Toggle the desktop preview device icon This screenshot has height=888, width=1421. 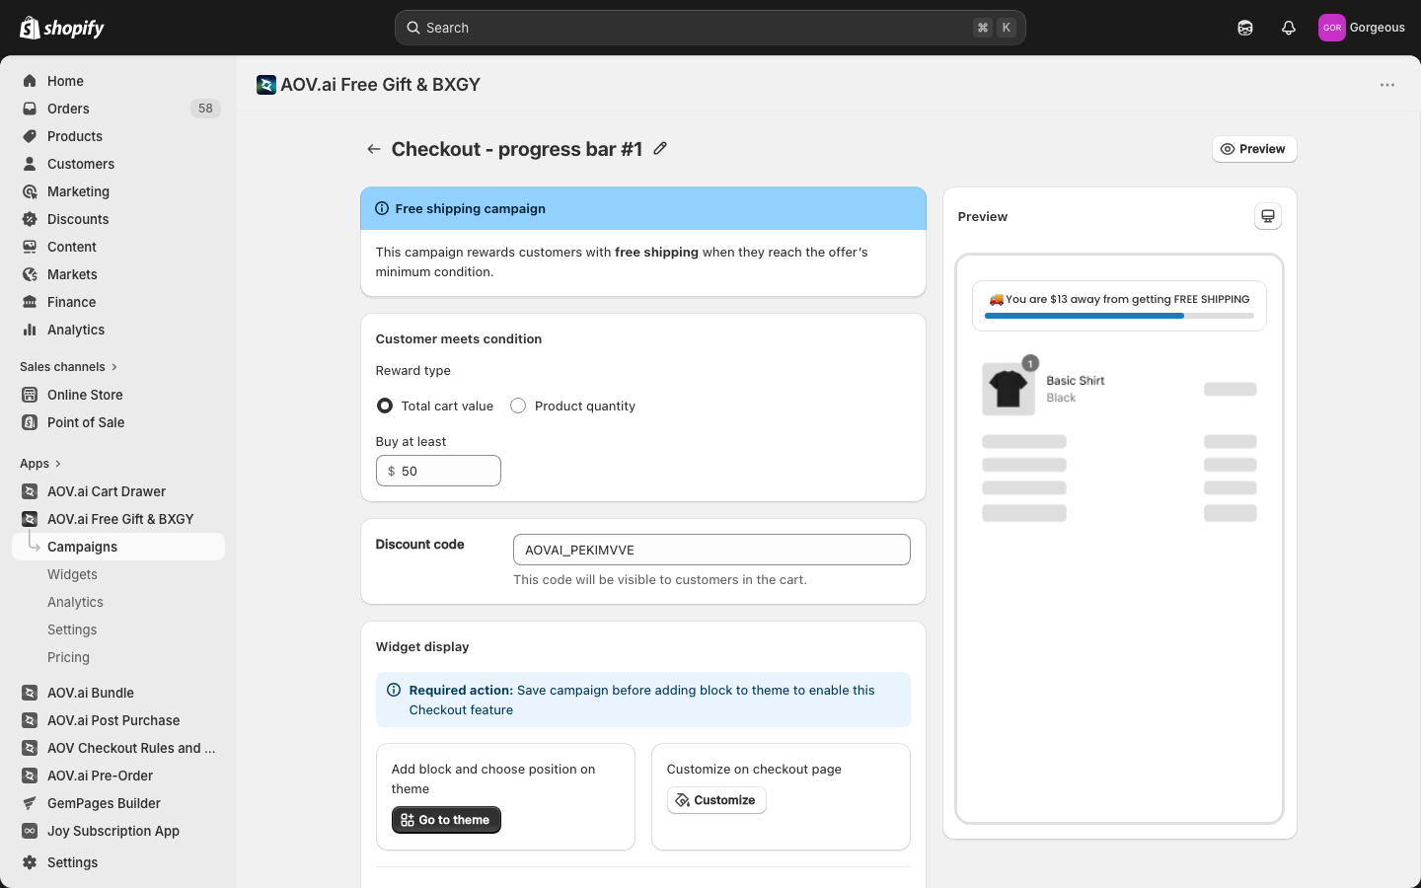1268,216
